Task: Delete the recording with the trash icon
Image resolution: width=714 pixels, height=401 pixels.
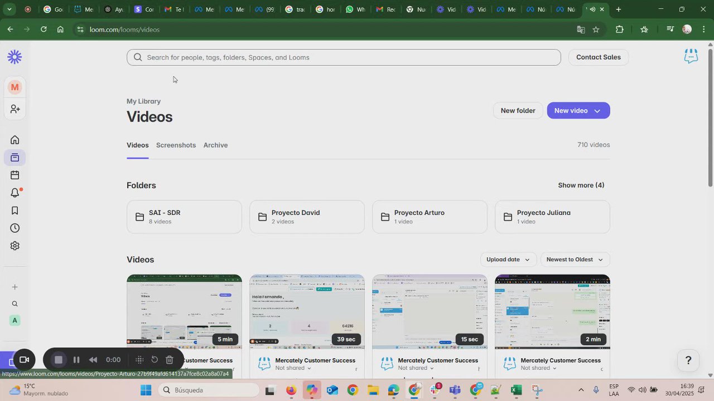Action: pyautogui.click(x=170, y=360)
